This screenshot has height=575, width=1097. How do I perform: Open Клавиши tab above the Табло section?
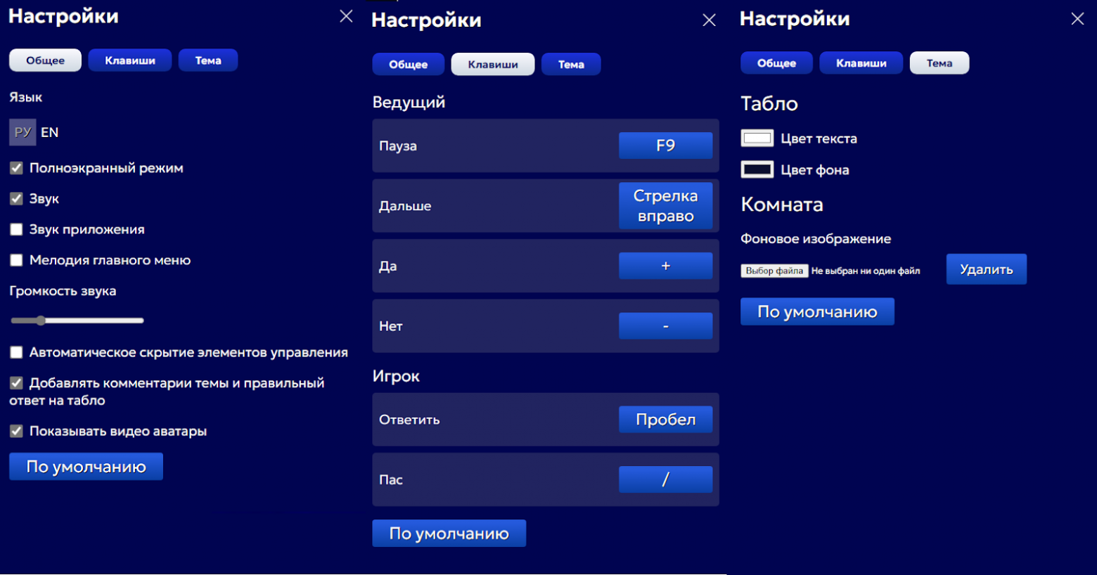coord(861,63)
